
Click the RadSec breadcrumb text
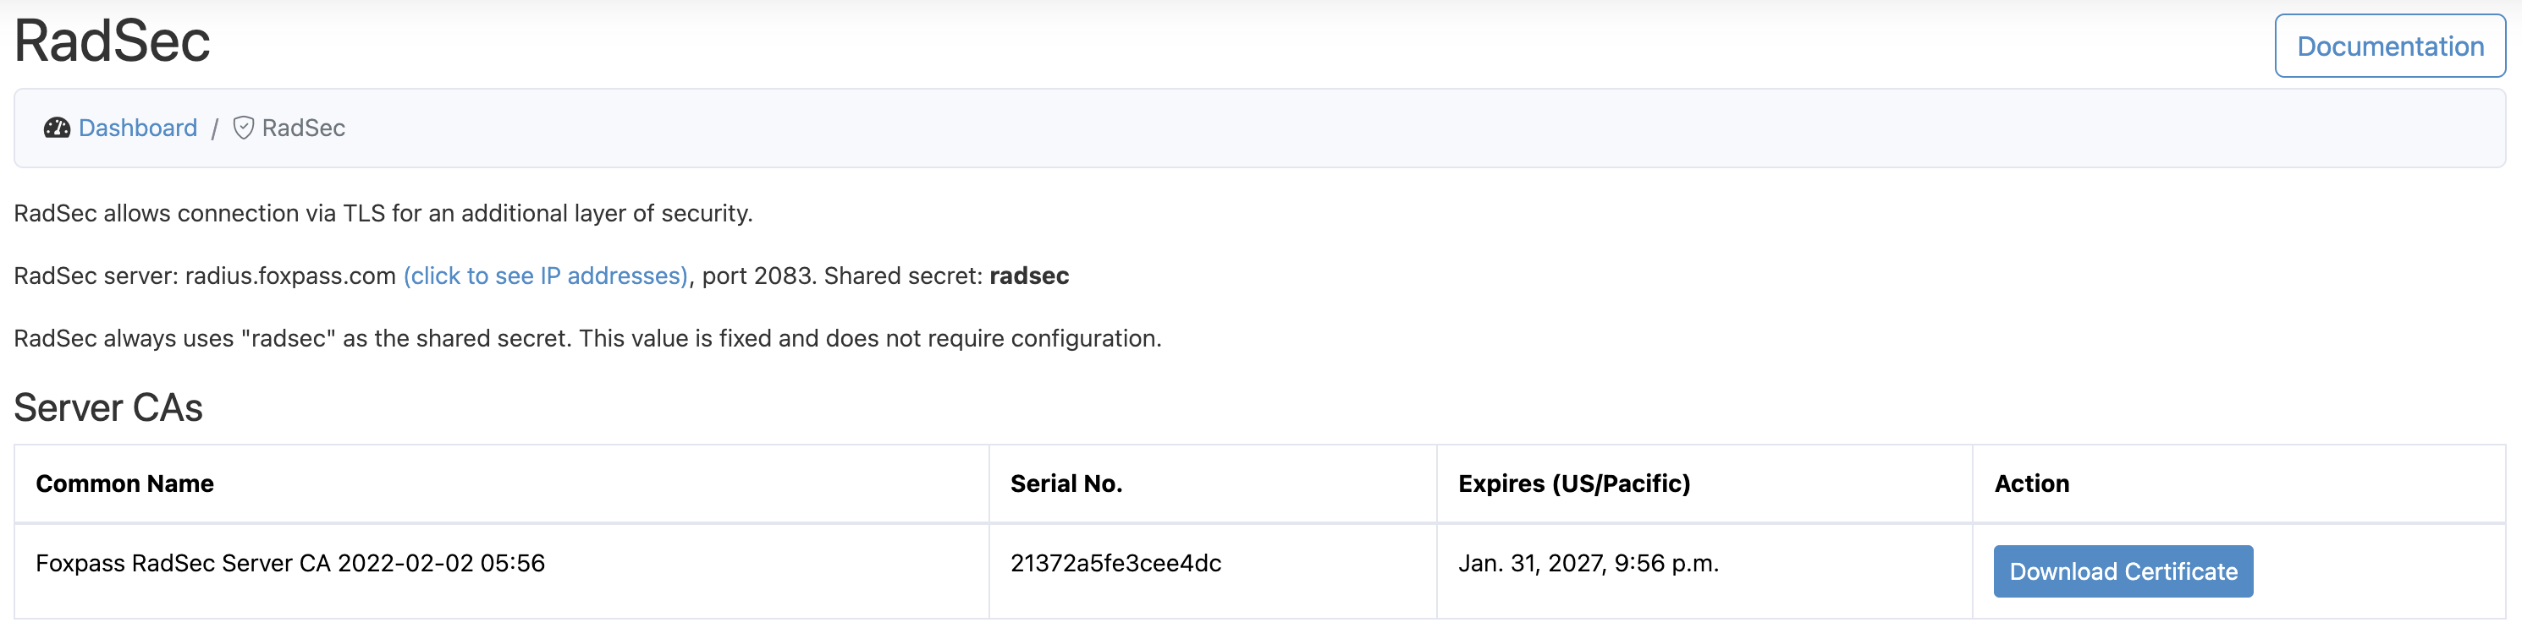[x=304, y=128]
